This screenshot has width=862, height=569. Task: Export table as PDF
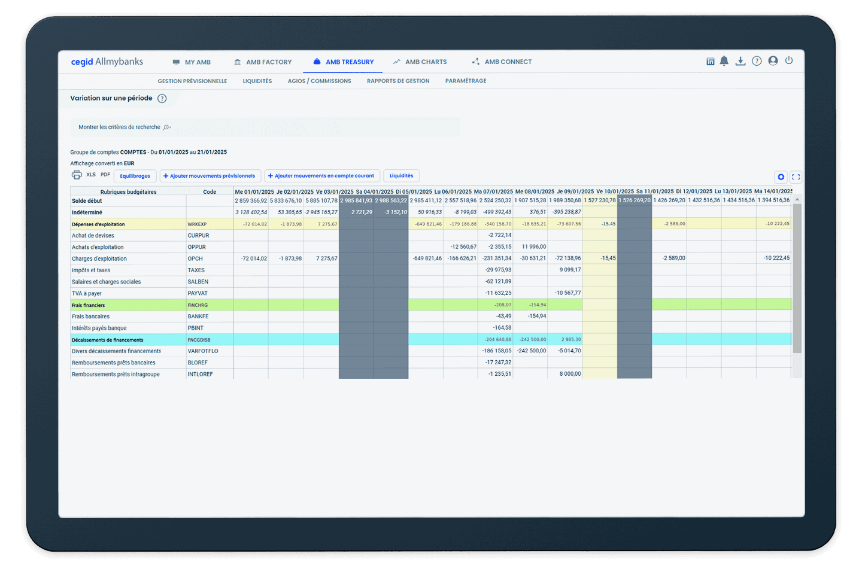105,175
